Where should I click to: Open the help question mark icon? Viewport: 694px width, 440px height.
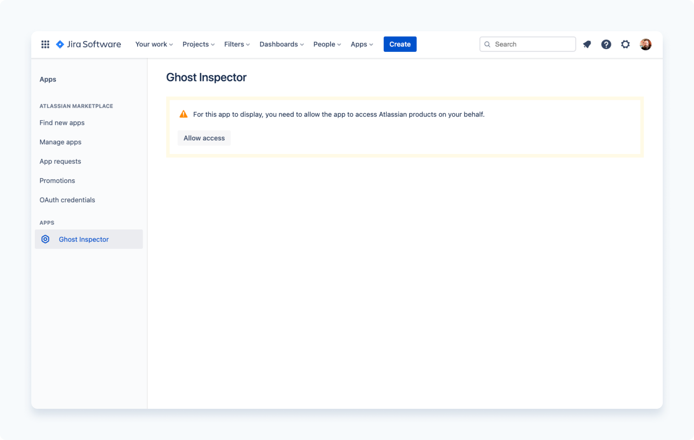click(x=606, y=44)
